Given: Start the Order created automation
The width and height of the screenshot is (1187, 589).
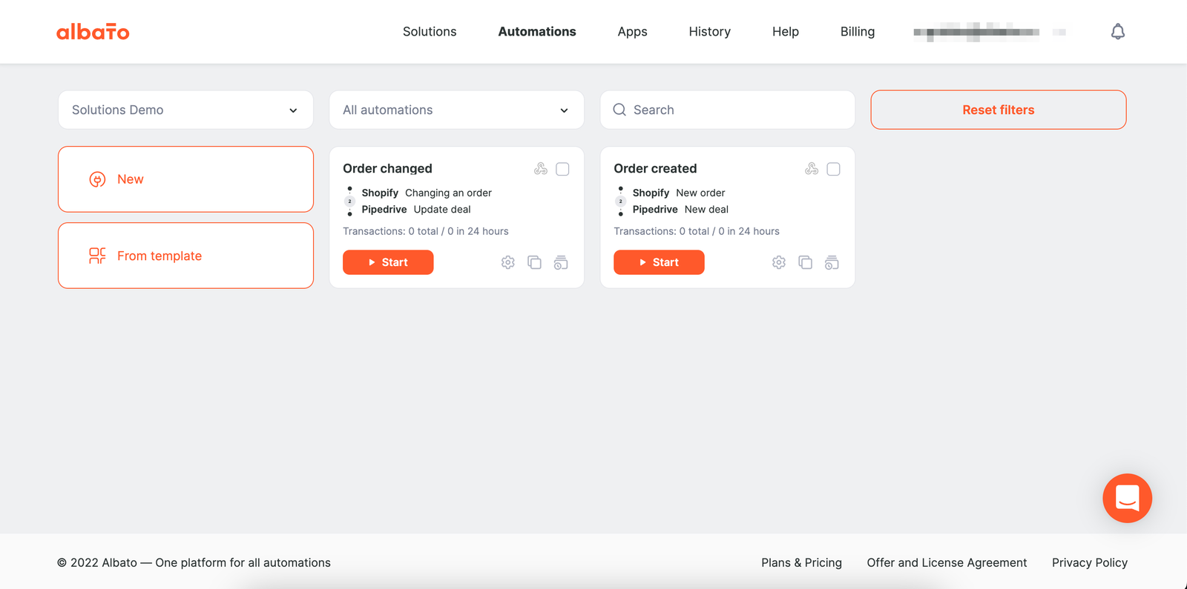Looking at the screenshot, I should point(659,262).
